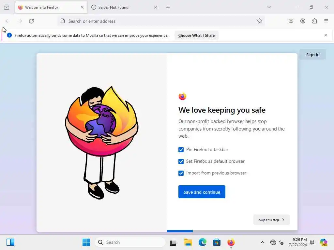Switch to the Welcome to Firefox tab
334x250 pixels.
pos(51,7)
